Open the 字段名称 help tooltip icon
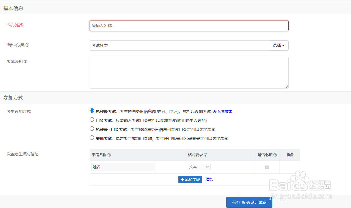The width and height of the screenshot is (351, 208). point(109,155)
